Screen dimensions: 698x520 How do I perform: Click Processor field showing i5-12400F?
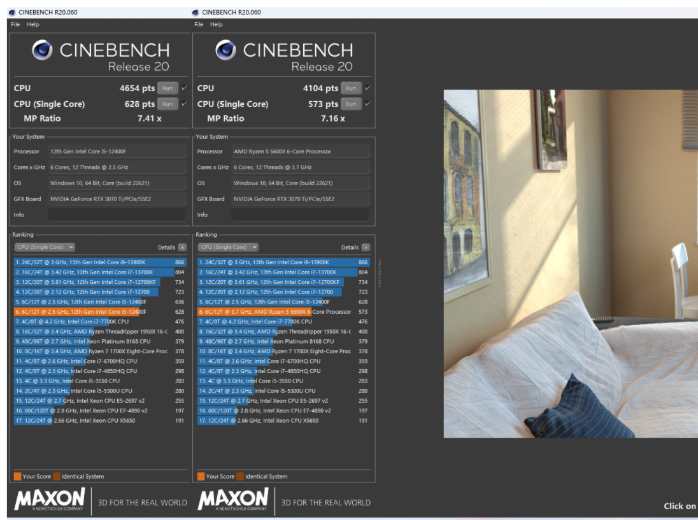[x=117, y=151]
